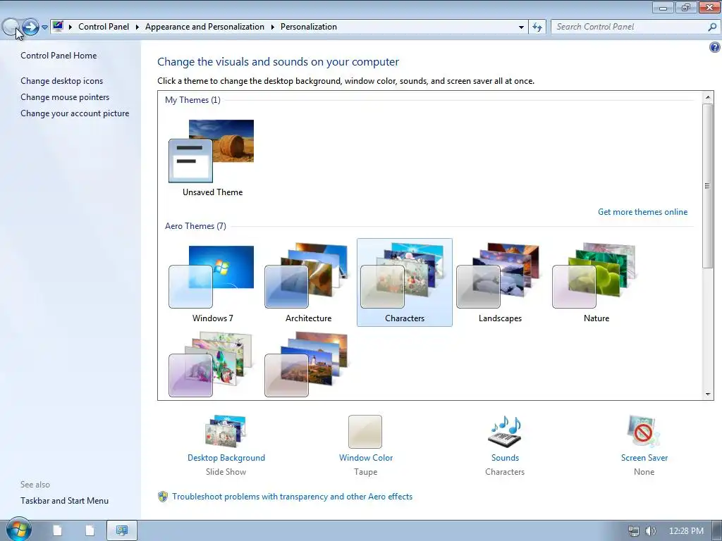Open Troubleshoot problems with transparency link

pyautogui.click(x=292, y=497)
